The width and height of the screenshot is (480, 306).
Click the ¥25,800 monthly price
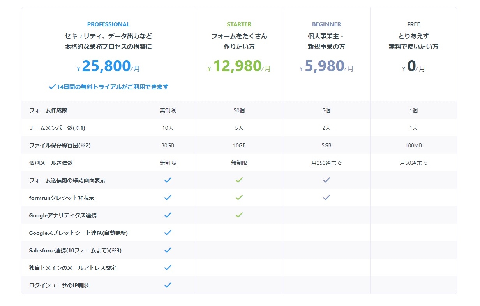pyautogui.click(x=108, y=67)
